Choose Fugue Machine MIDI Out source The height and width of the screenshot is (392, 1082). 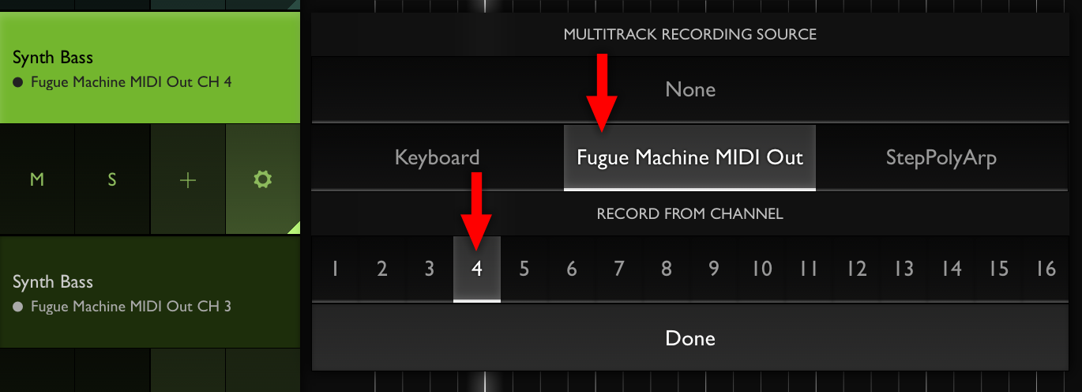[689, 157]
